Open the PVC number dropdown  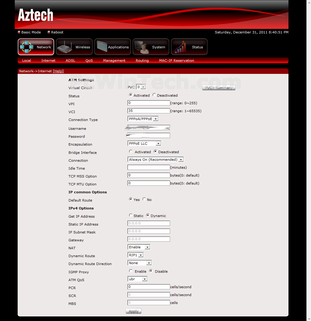tap(141, 87)
